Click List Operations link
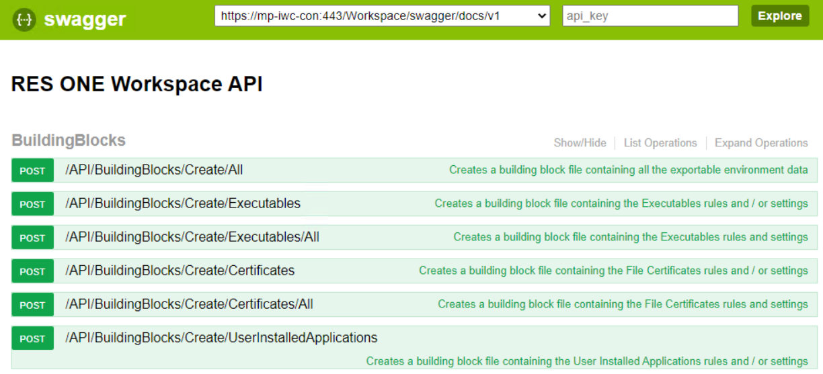823x374 pixels. click(x=660, y=143)
